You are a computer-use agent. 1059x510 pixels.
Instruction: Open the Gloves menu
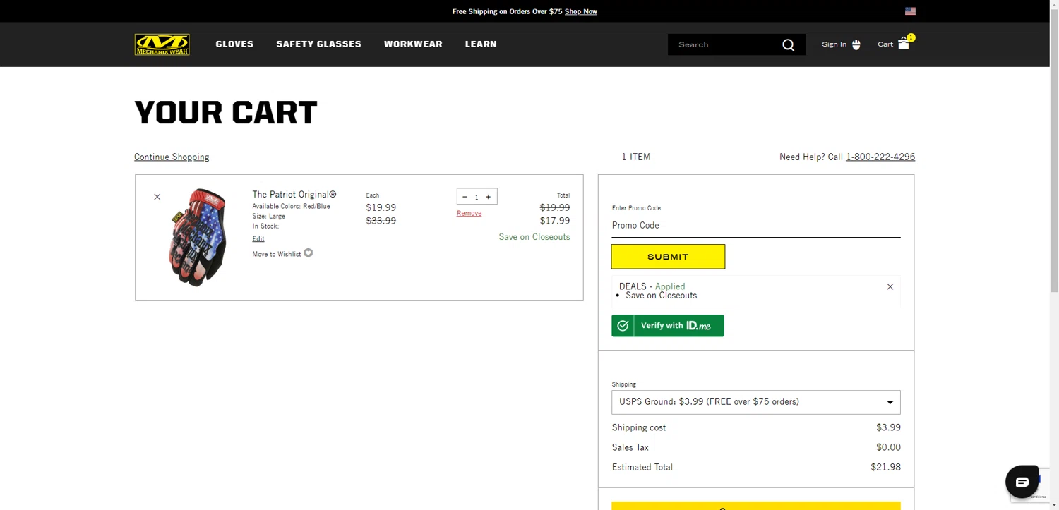pos(234,44)
